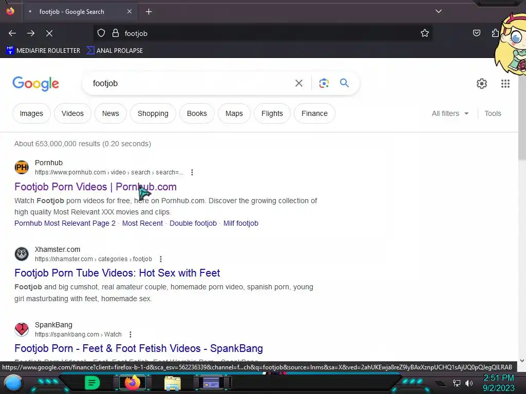This screenshot has height=394, width=526.
Task: Search by image with Google Lens
Action: click(324, 83)
